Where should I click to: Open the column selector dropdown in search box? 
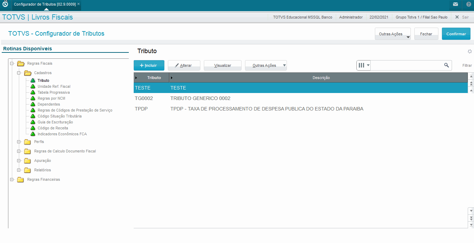pos(364,65)
